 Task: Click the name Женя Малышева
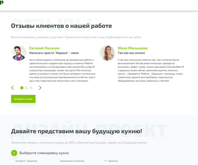coord(132,48)
